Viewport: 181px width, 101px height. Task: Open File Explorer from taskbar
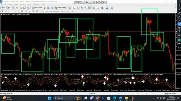126,98
